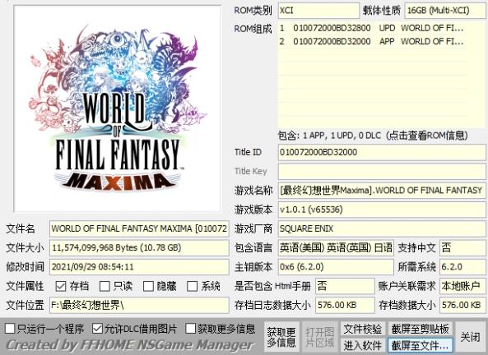Close the dialog with 关闭 button

470,337
